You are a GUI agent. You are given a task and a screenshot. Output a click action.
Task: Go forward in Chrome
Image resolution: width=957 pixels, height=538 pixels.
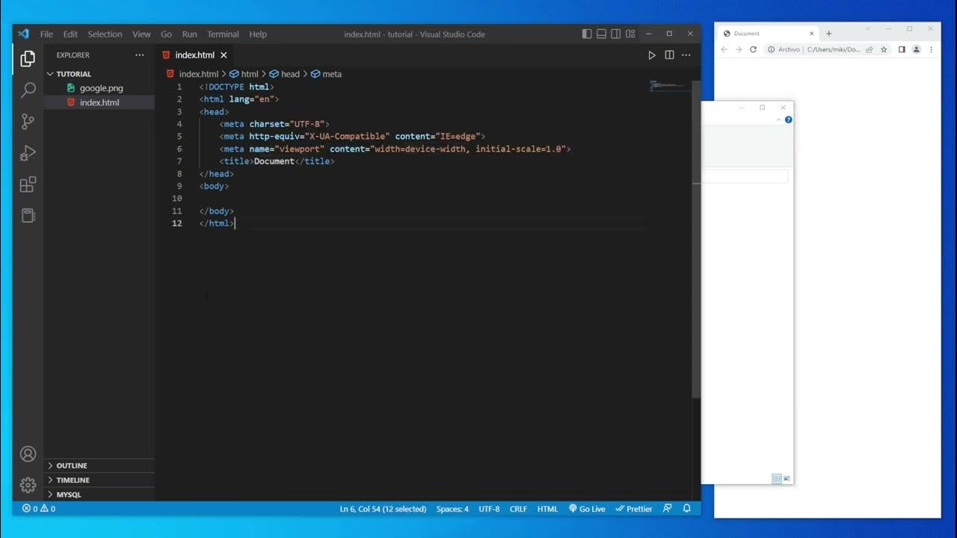click(739, 49)
